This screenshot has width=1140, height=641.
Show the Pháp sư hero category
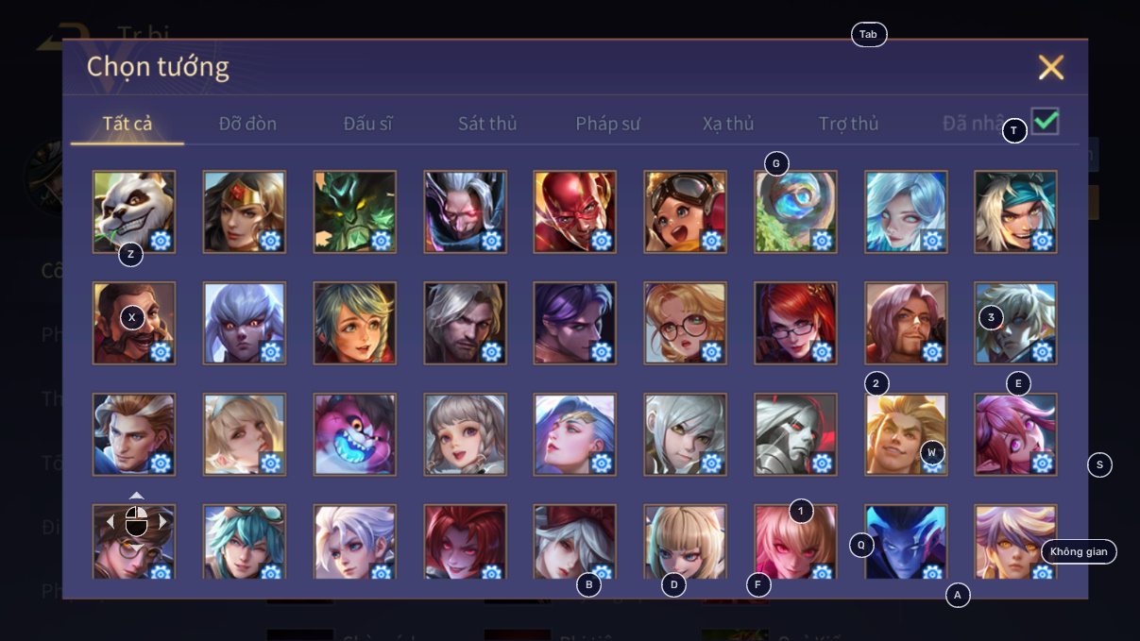(608, 124)
